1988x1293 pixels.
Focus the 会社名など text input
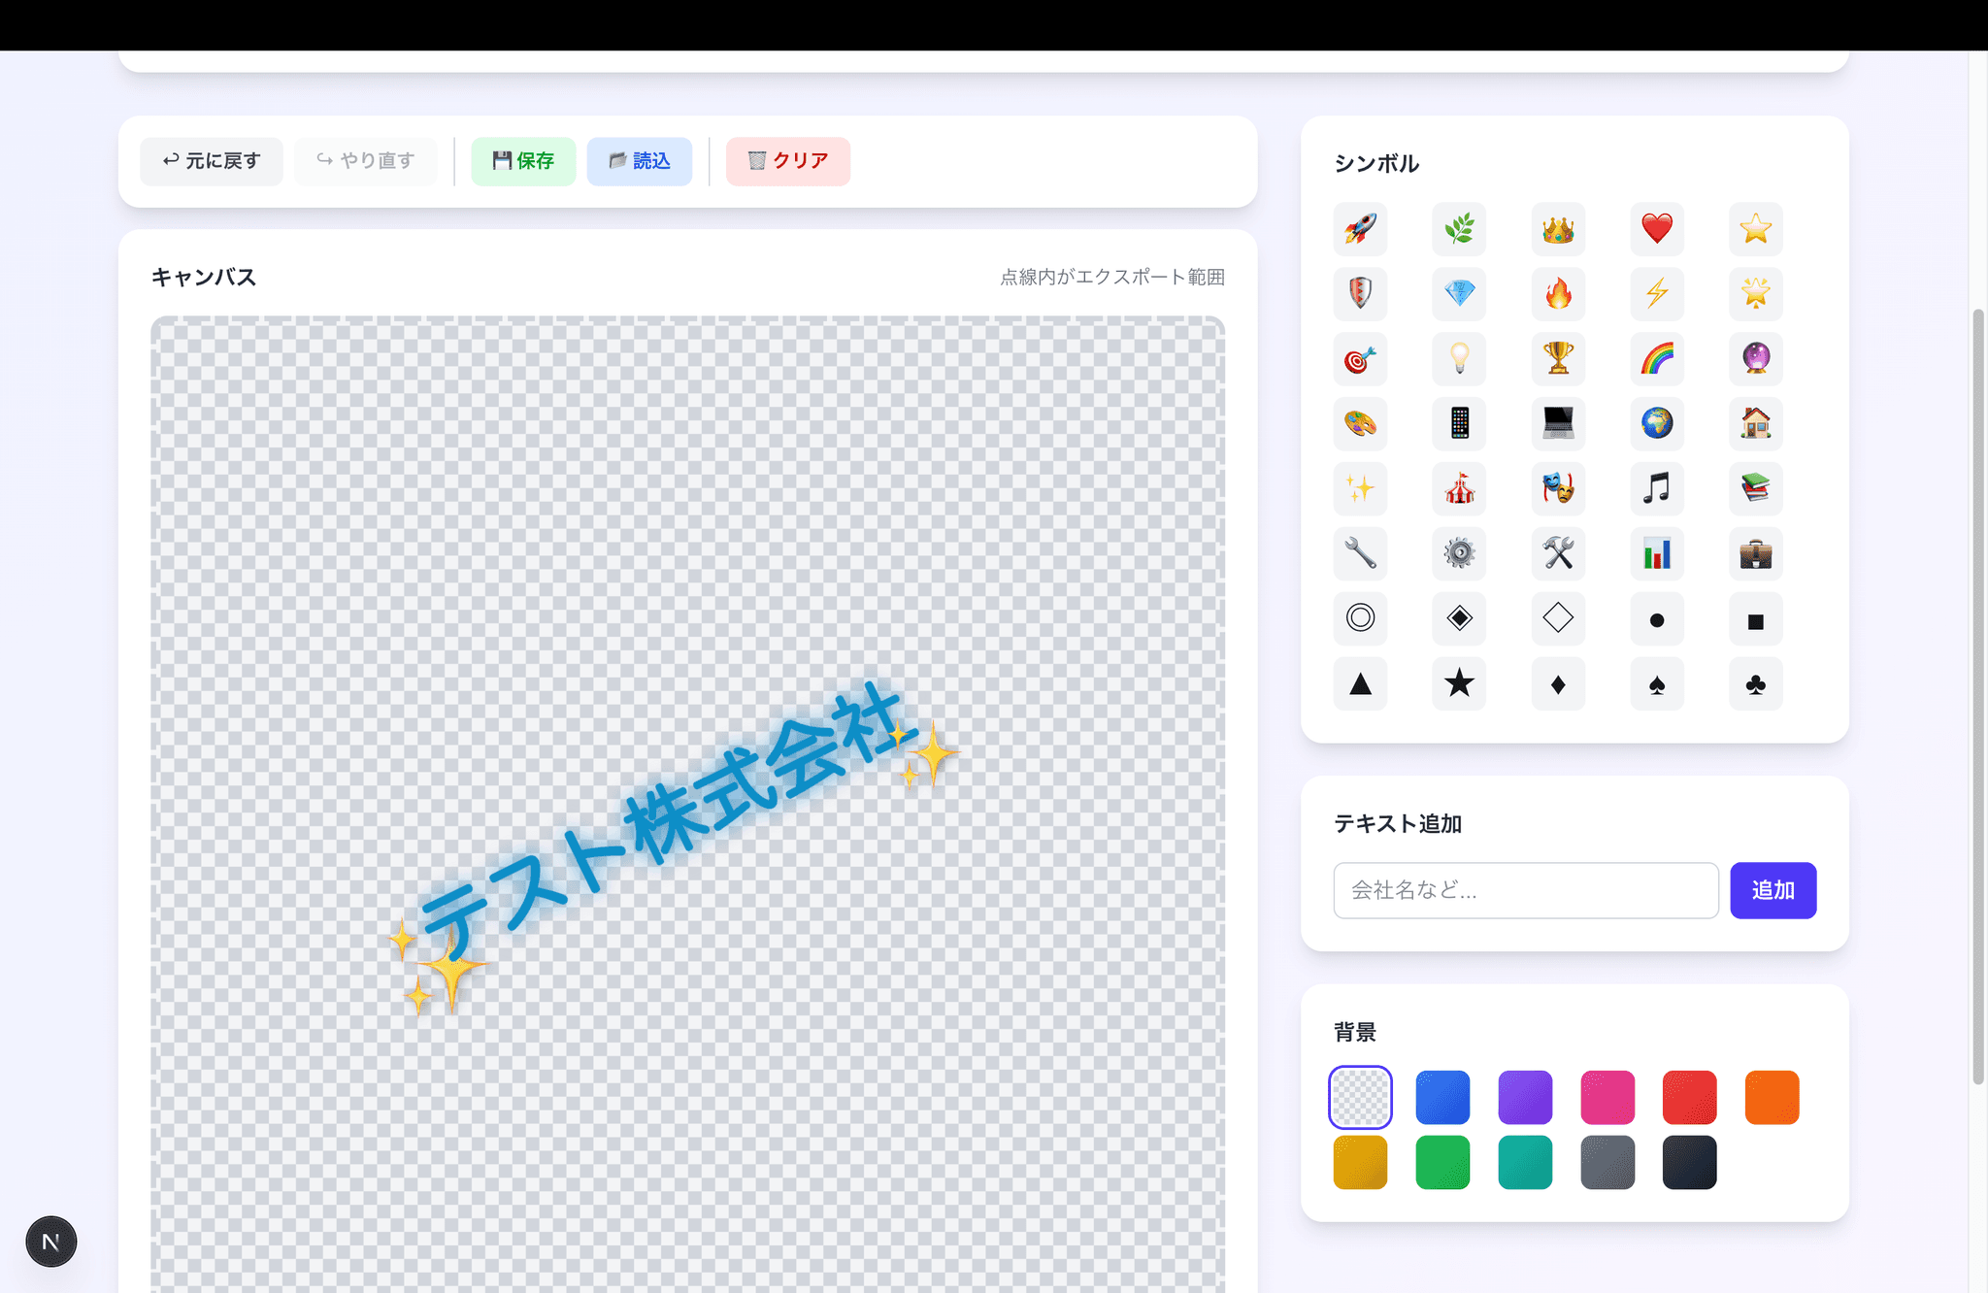tap(1525, 890)
